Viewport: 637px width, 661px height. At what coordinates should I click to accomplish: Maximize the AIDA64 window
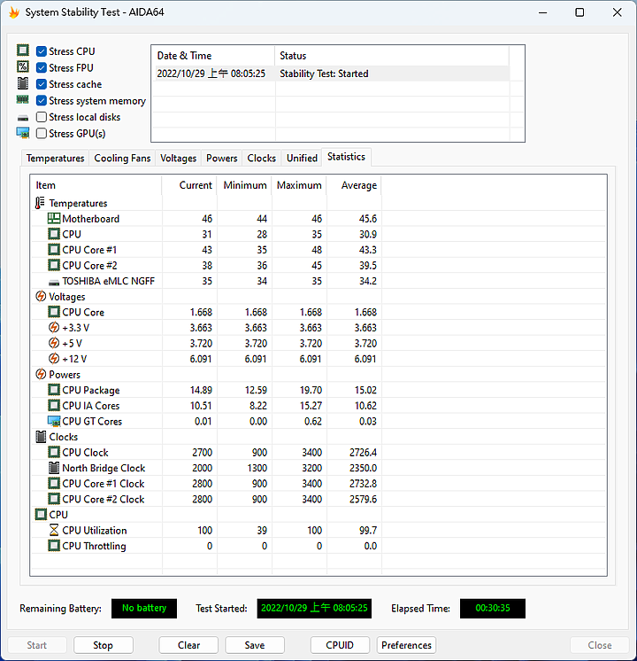(579, 12)
